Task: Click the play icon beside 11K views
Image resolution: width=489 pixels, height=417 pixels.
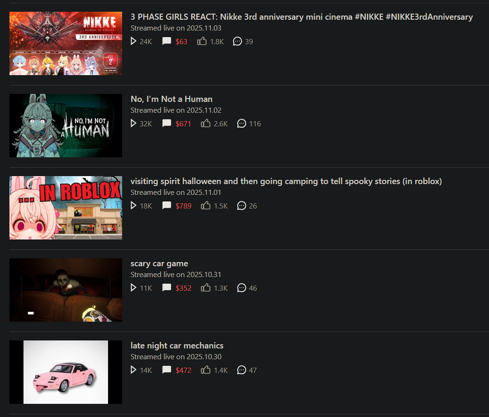Action: click(x=133, y=288)
